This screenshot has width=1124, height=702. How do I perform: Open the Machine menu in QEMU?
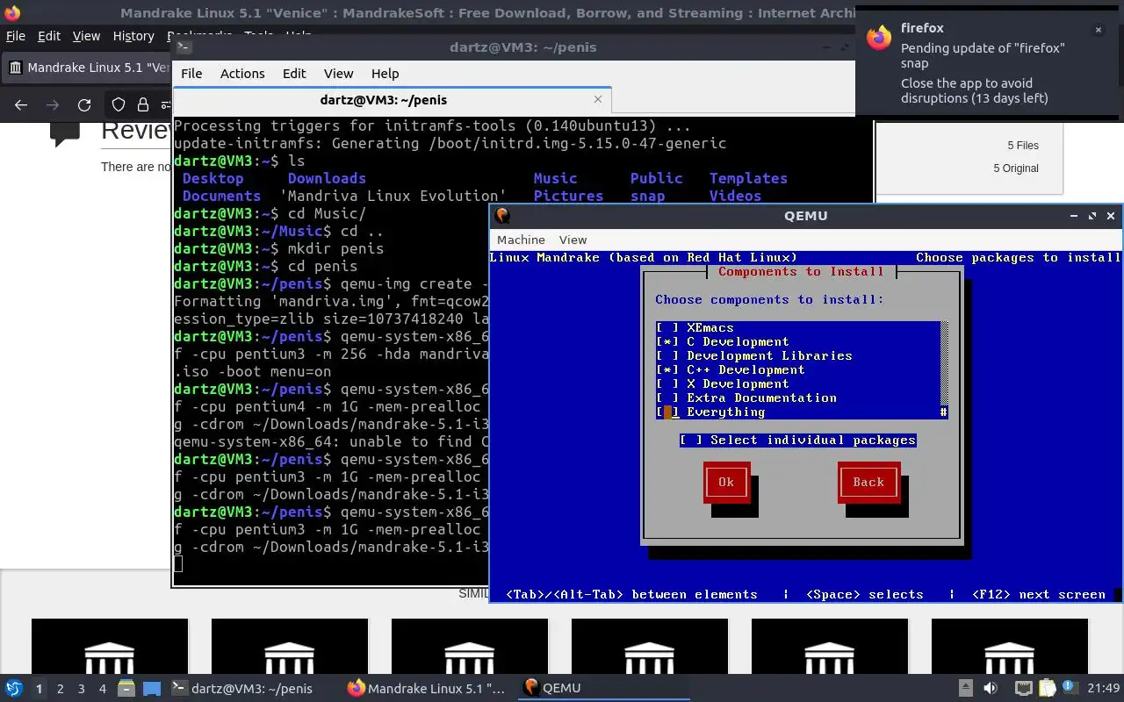click(521, 240)
